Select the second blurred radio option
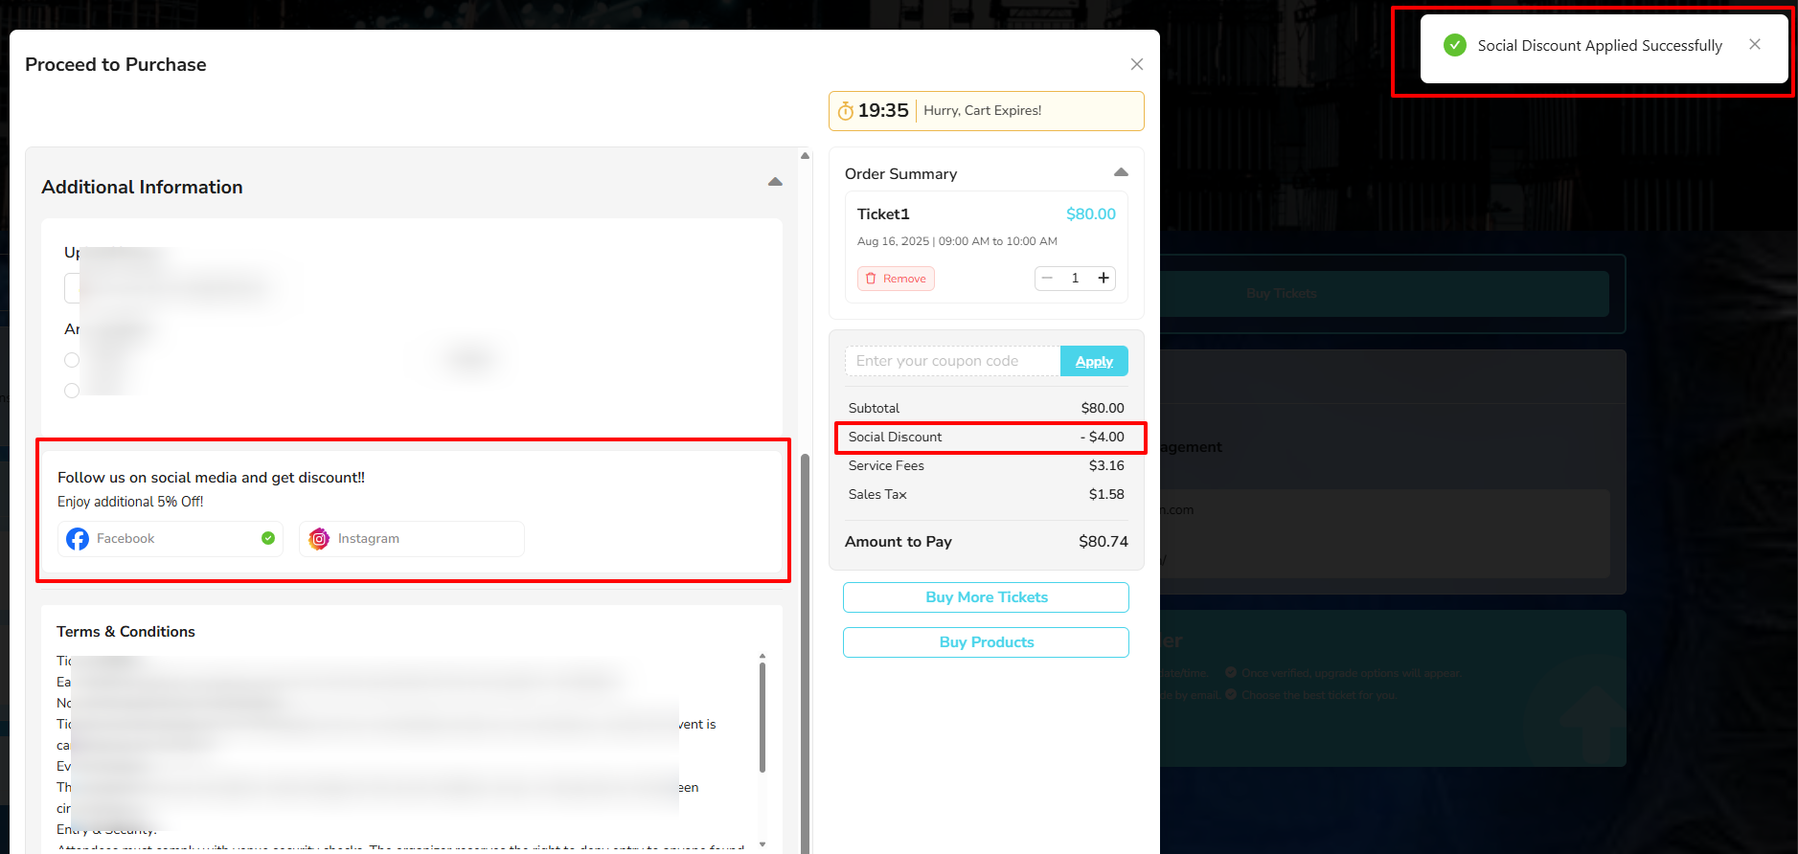The image size is (1798, 854). click(72, 391)
